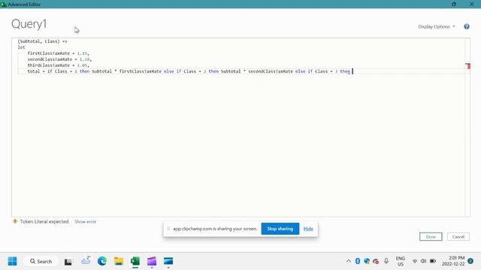Open the Windows Start menu

point(12,261)
